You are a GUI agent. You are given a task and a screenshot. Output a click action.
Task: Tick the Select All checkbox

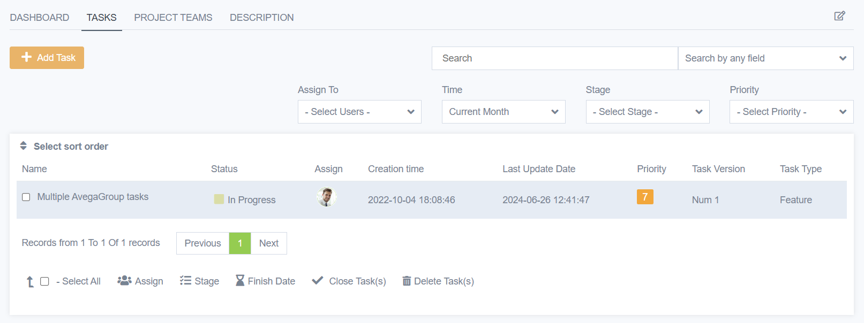45,281
